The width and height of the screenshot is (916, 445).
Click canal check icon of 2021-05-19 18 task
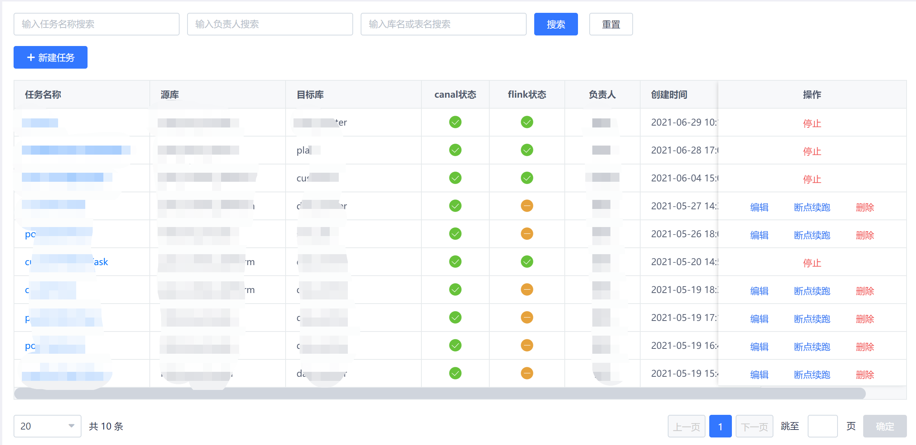click(455, 290)
